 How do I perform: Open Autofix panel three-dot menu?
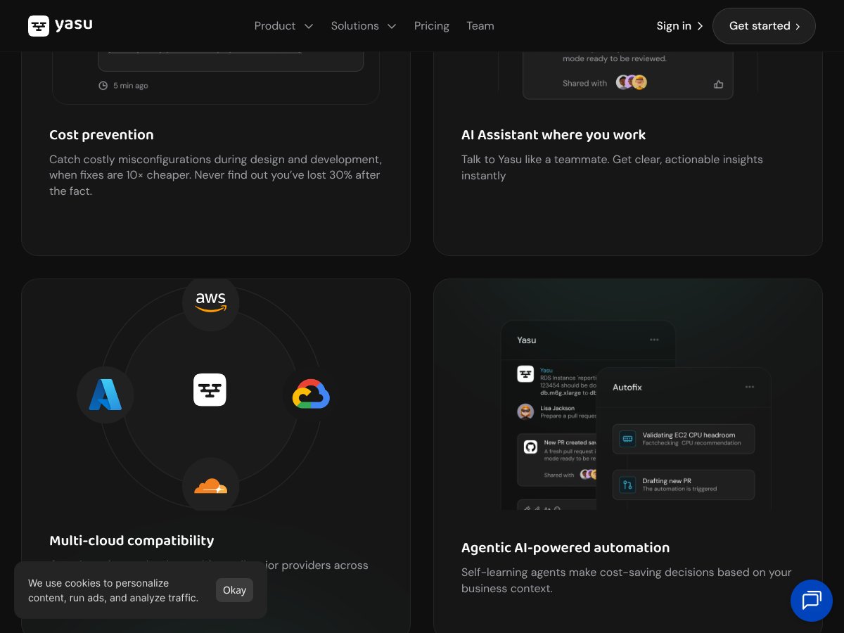pos(749,387)
